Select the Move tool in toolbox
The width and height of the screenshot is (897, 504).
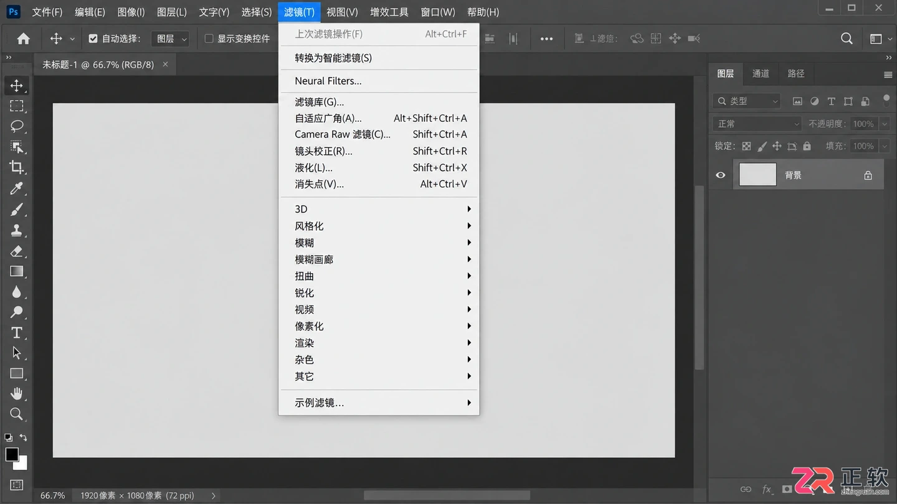point(17,85)
